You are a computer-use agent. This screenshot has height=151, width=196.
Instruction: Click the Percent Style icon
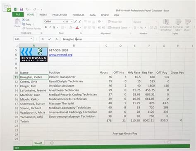[x=141, y=28]
